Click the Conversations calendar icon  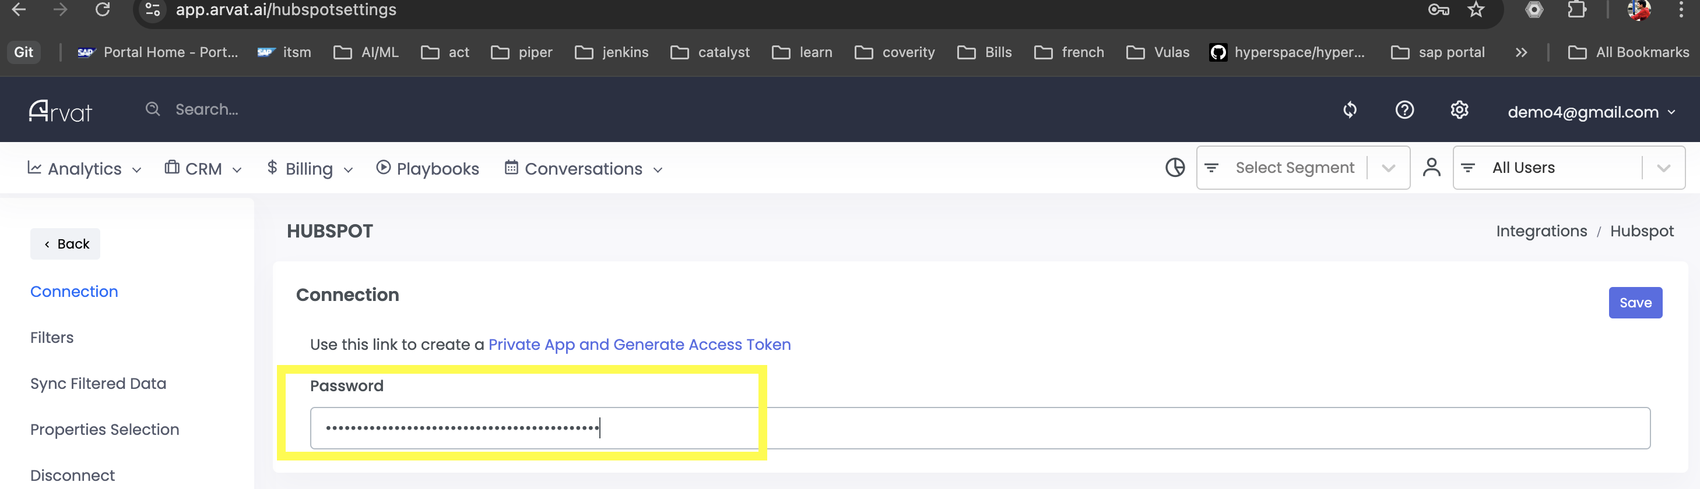(511, 168)
